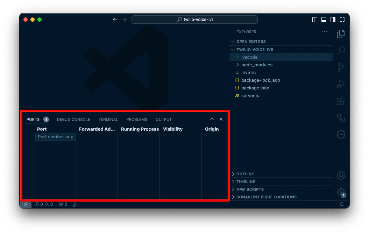Click the remote window indicator in status bar
The height and width of the screenshot is (234, 369).
(x=26, y=204)
